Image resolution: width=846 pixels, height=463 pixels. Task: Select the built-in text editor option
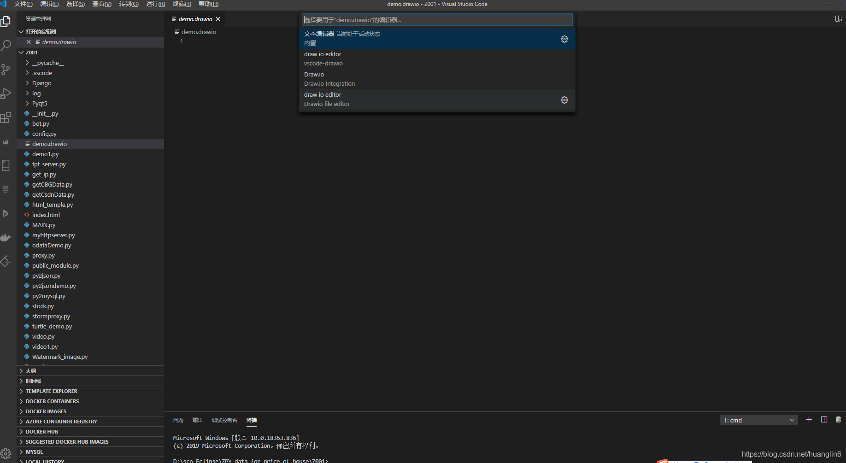pyautogui.click(x=437, y=38)
